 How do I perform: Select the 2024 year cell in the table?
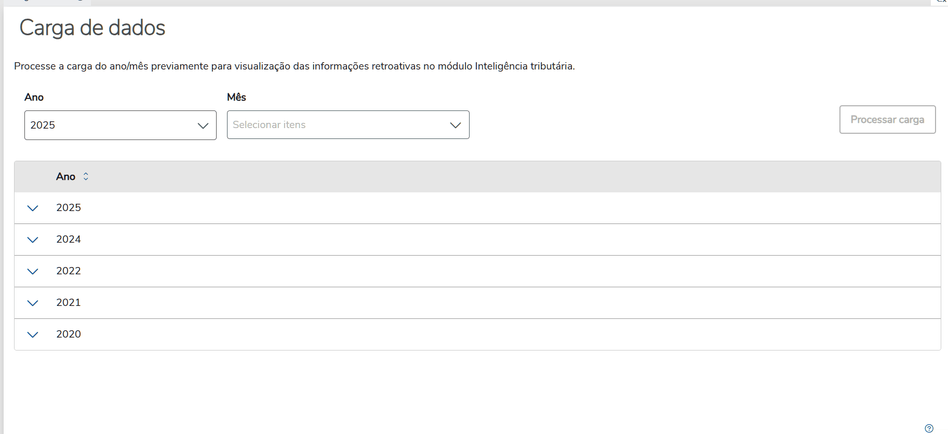[x=69, y=240]
